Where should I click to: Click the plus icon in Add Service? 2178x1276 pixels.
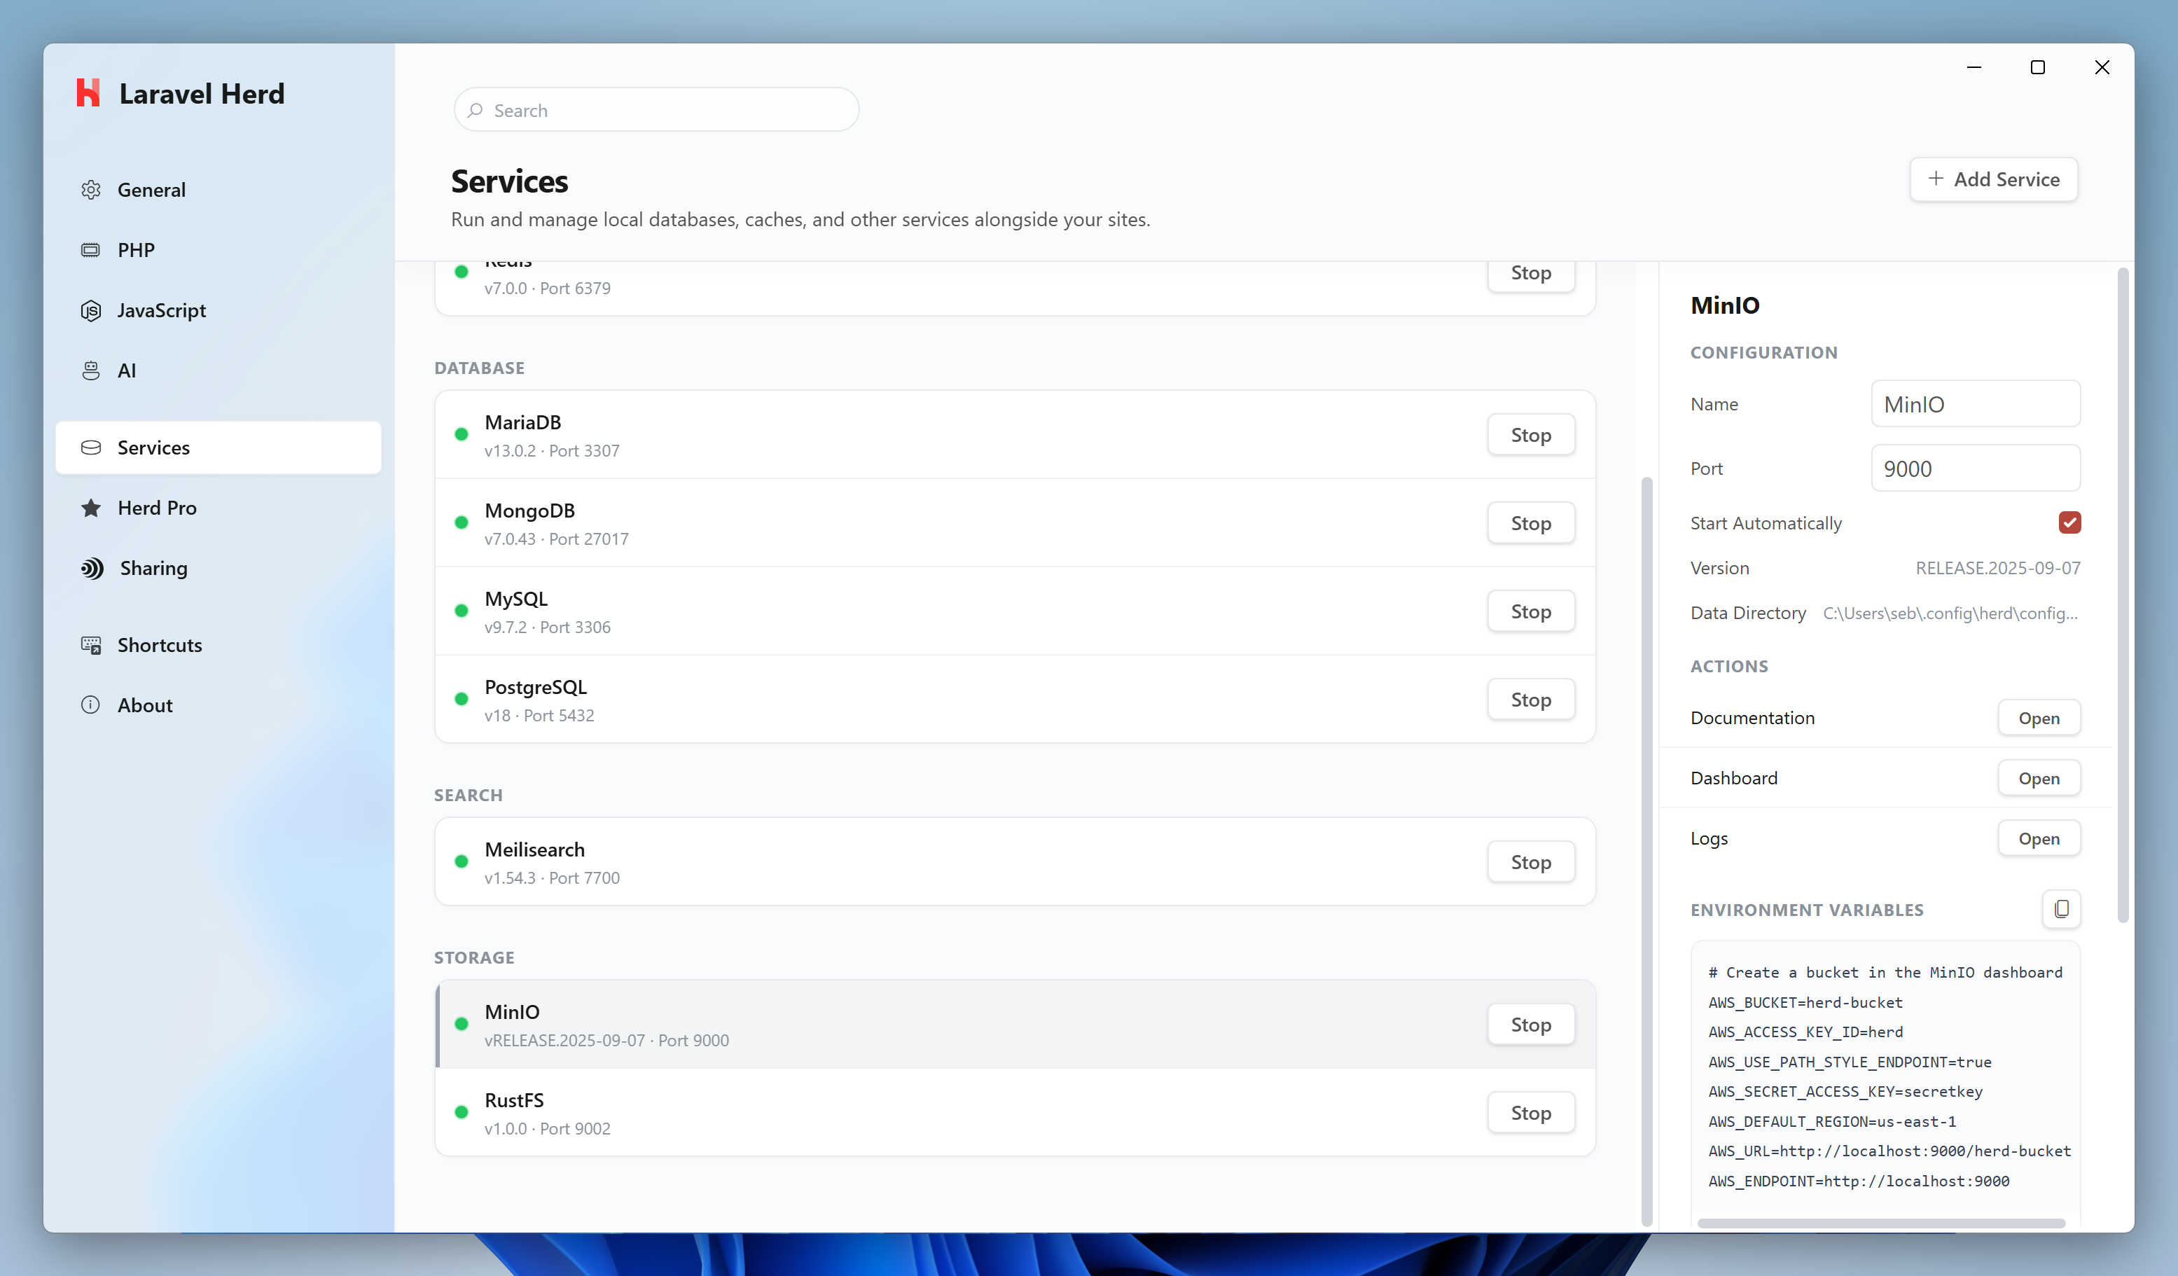1936,178
